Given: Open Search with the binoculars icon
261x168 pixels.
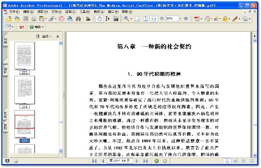Looking at the screenshot, I should (x=78, y=19).
